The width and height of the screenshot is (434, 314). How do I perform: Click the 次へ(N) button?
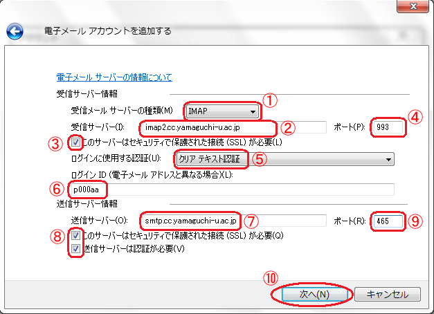(315, 295)
